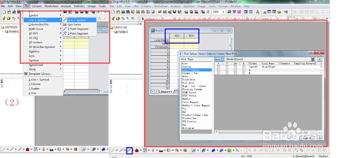Image resolution: width=342 pixels, height=158 pixels.
Task: Open Template Library... from the Plot menu
Action: point(43,74)
